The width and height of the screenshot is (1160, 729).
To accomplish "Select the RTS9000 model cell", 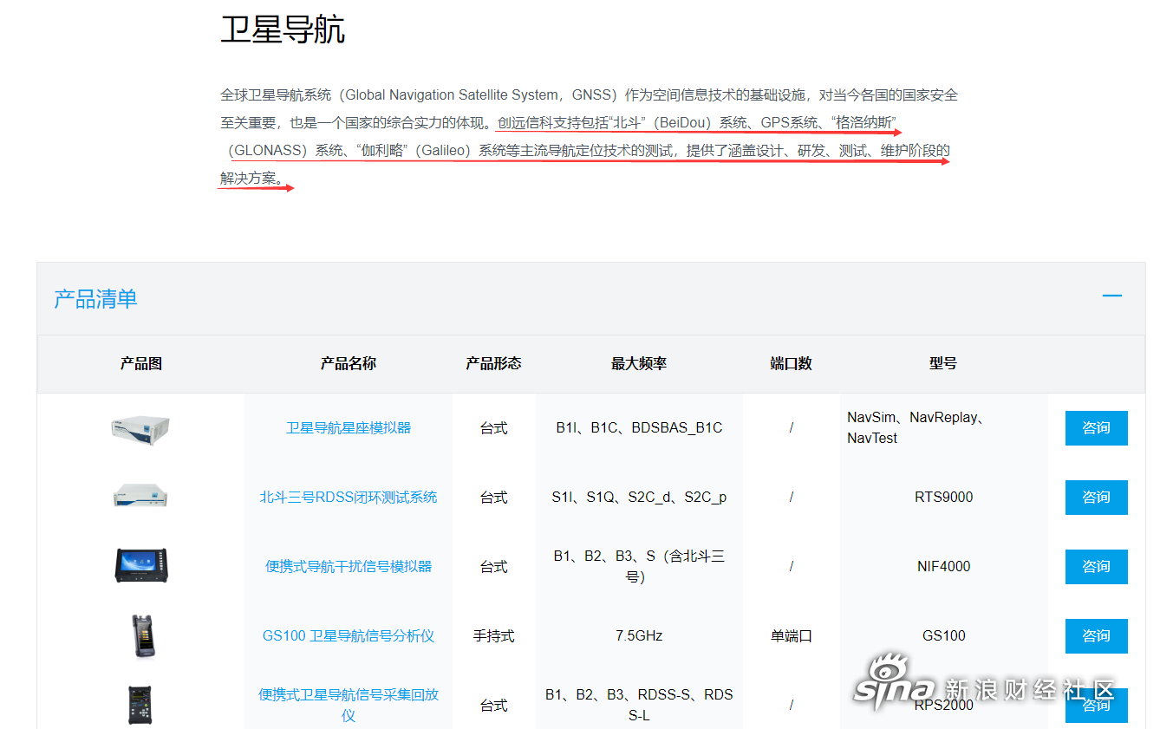I will coord(943,498).
